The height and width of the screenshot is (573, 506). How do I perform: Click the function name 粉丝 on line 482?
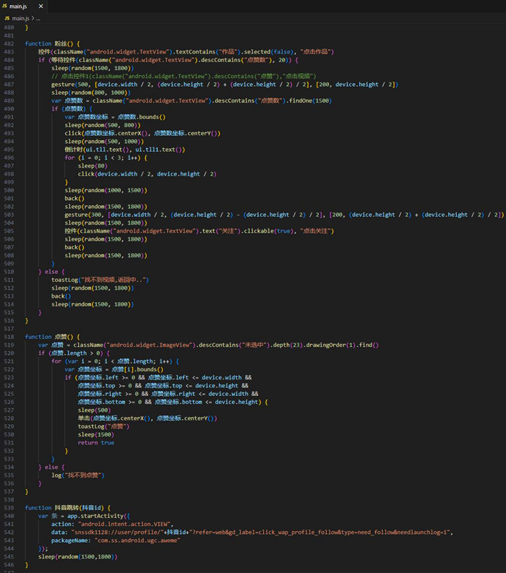[x=60, y=44]
